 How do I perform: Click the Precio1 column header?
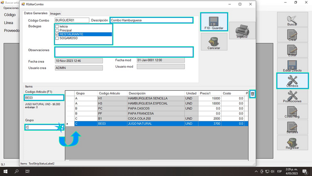point(210,93)
